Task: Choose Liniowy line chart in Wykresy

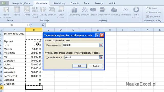Action: (85, 12)
